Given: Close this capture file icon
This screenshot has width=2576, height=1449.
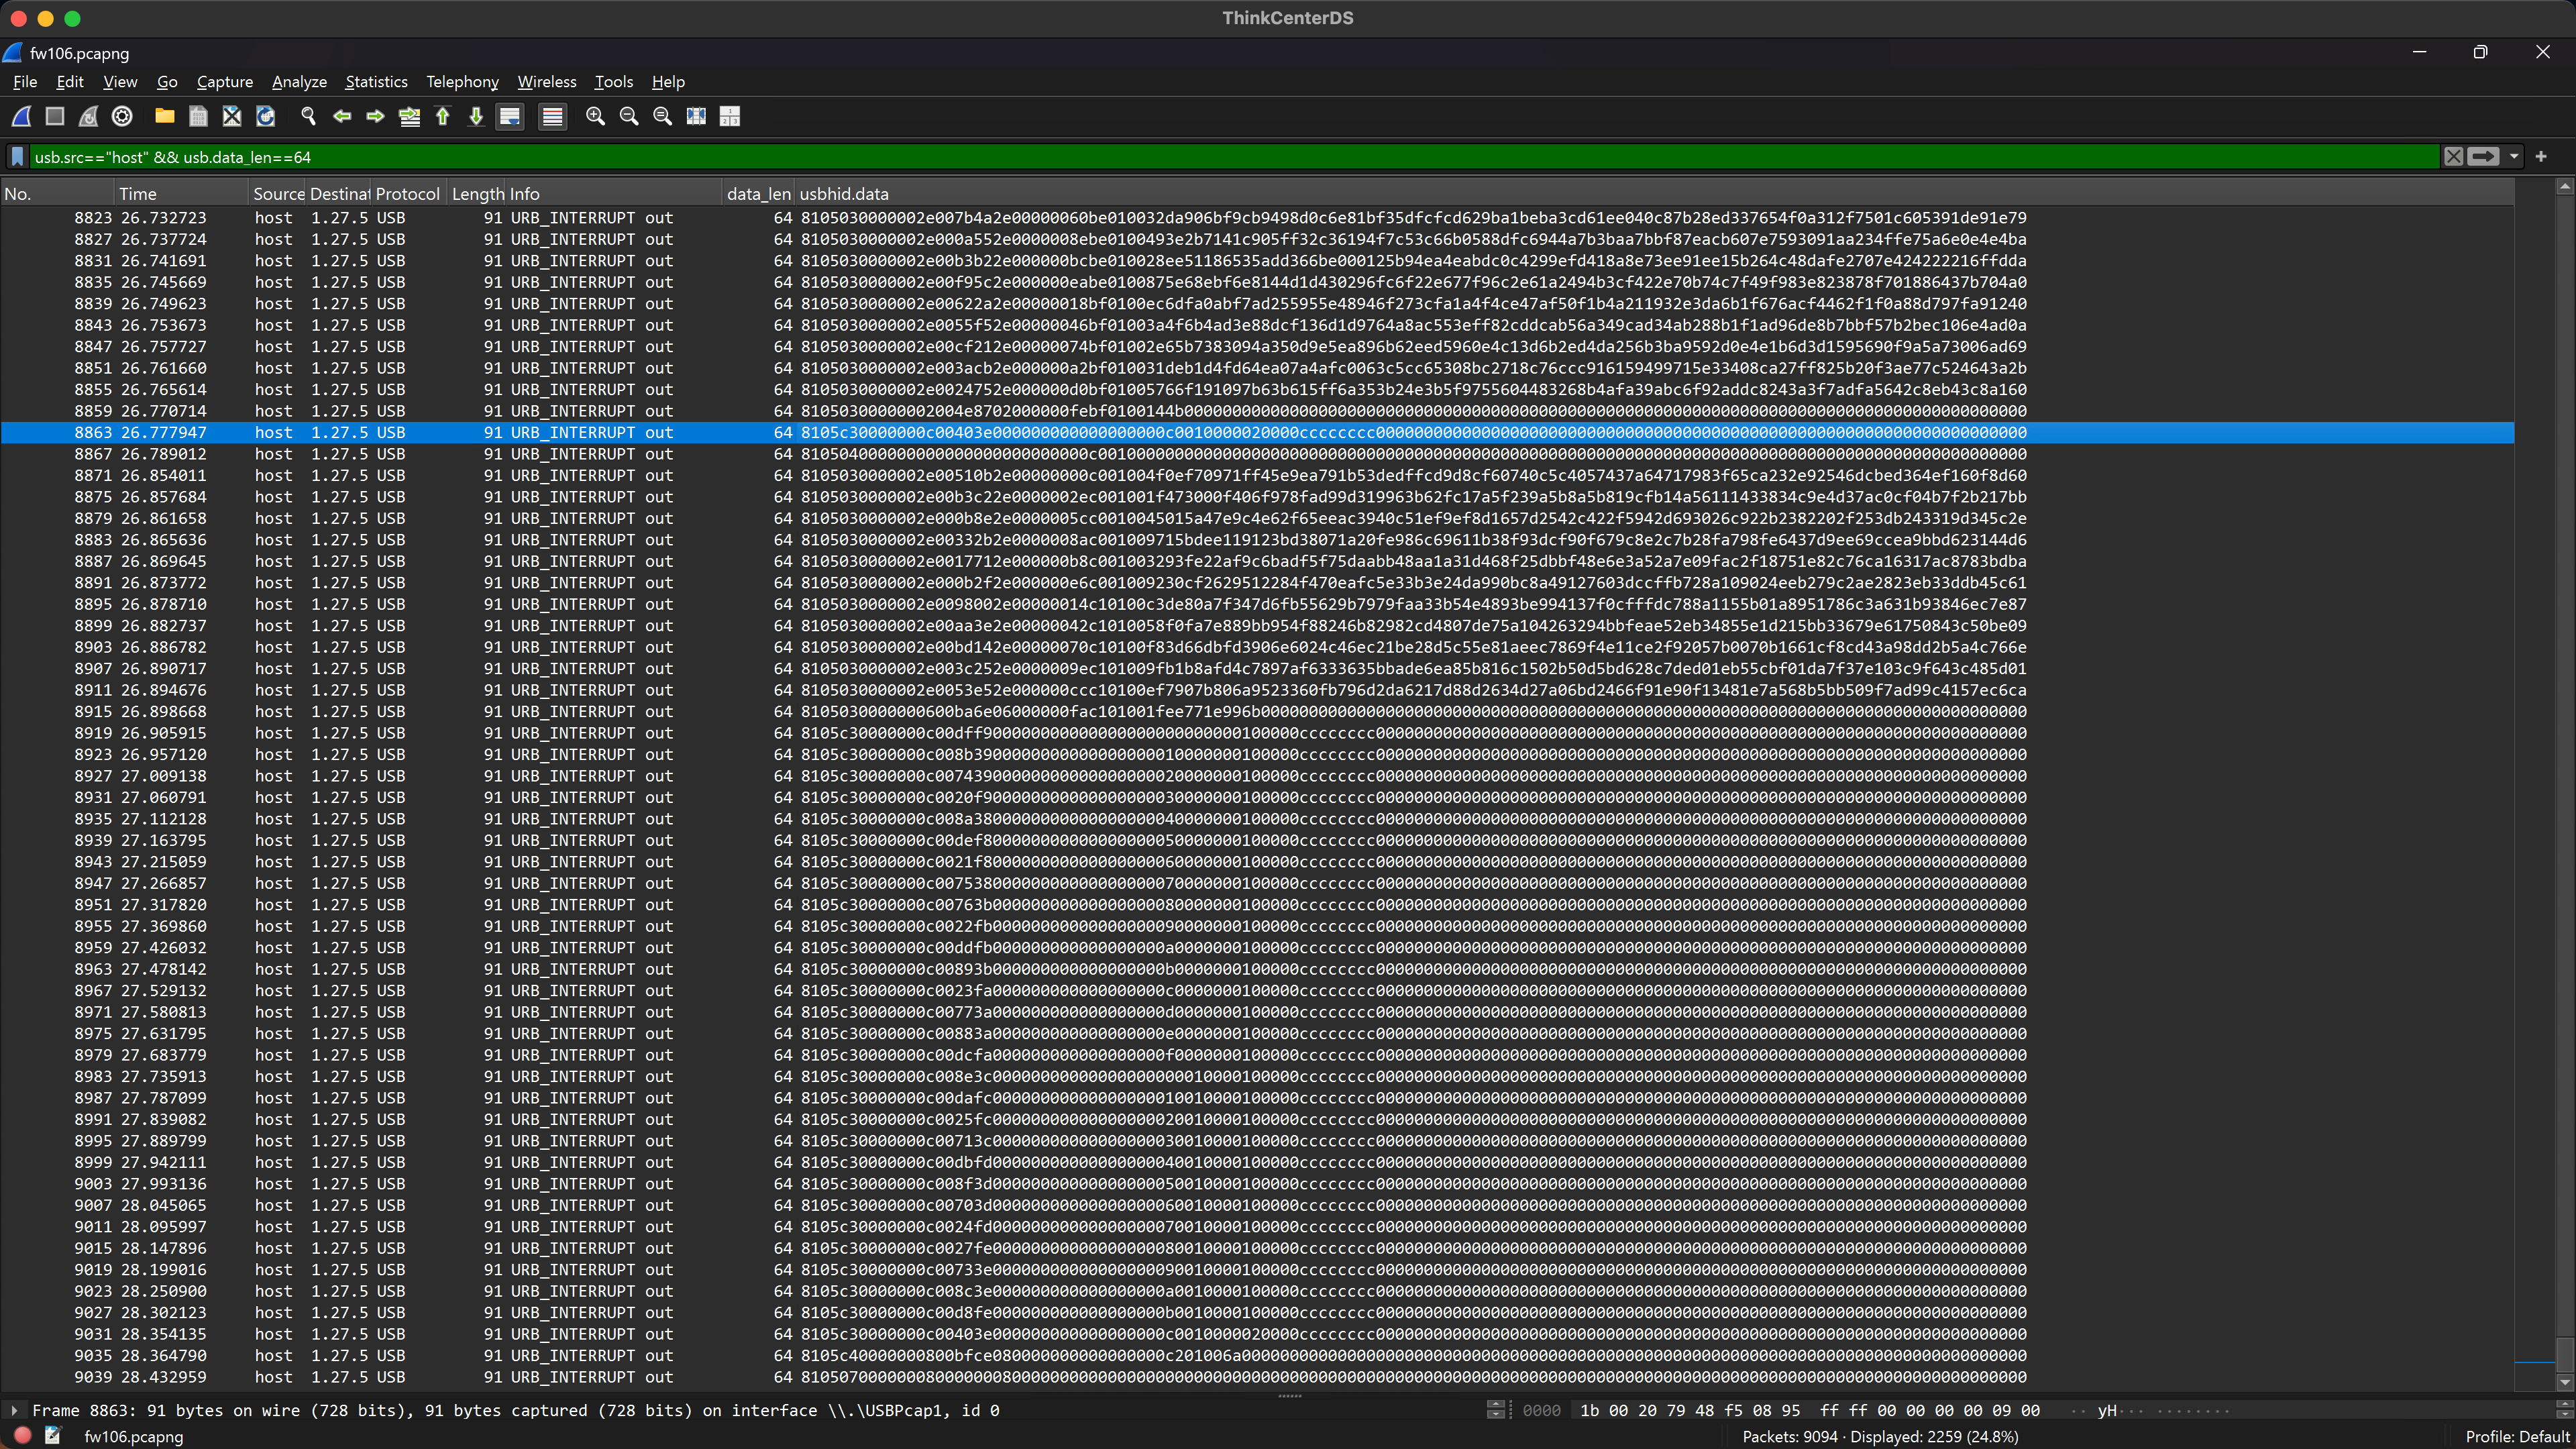Looking at the screenshot, I should click(232, 116).
